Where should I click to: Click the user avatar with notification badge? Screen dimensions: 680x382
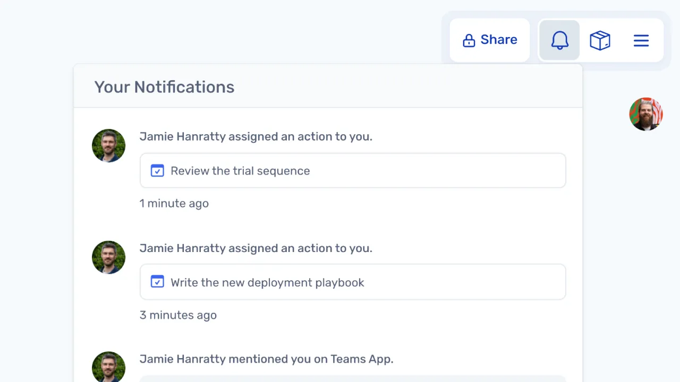coord(646,114)
